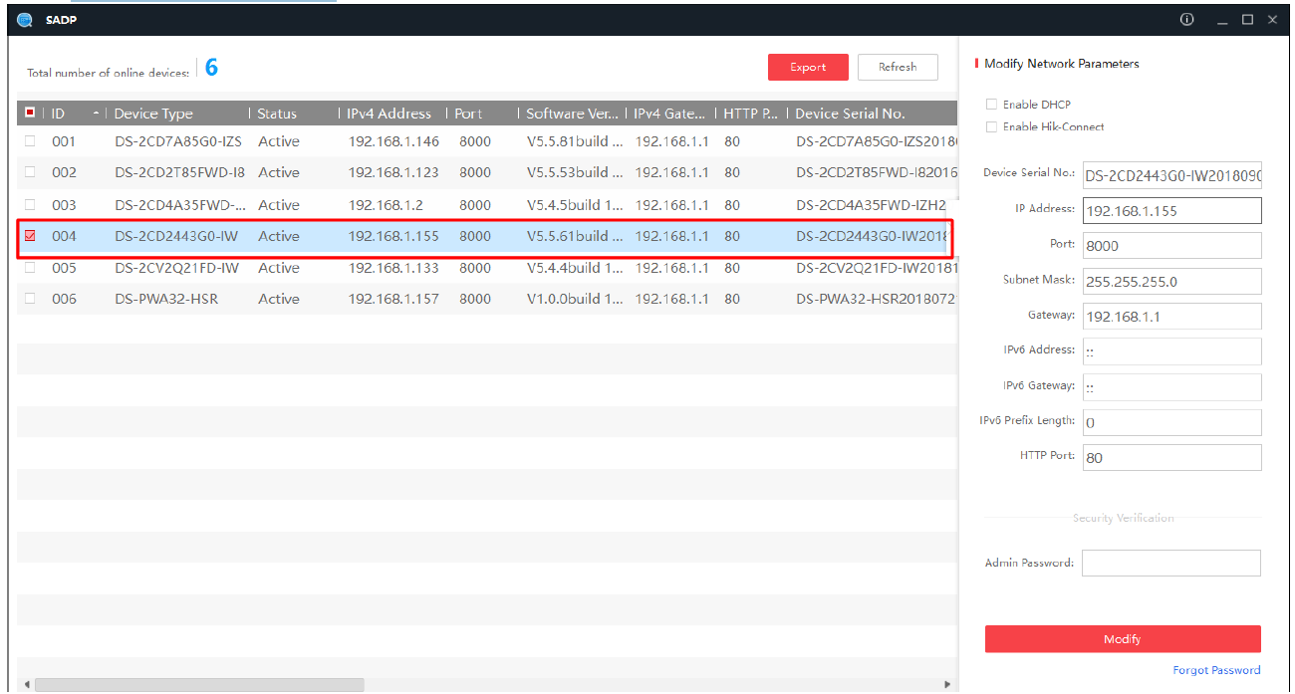
Task: Open the Forgot Password link
Action: pos(1216,670)
